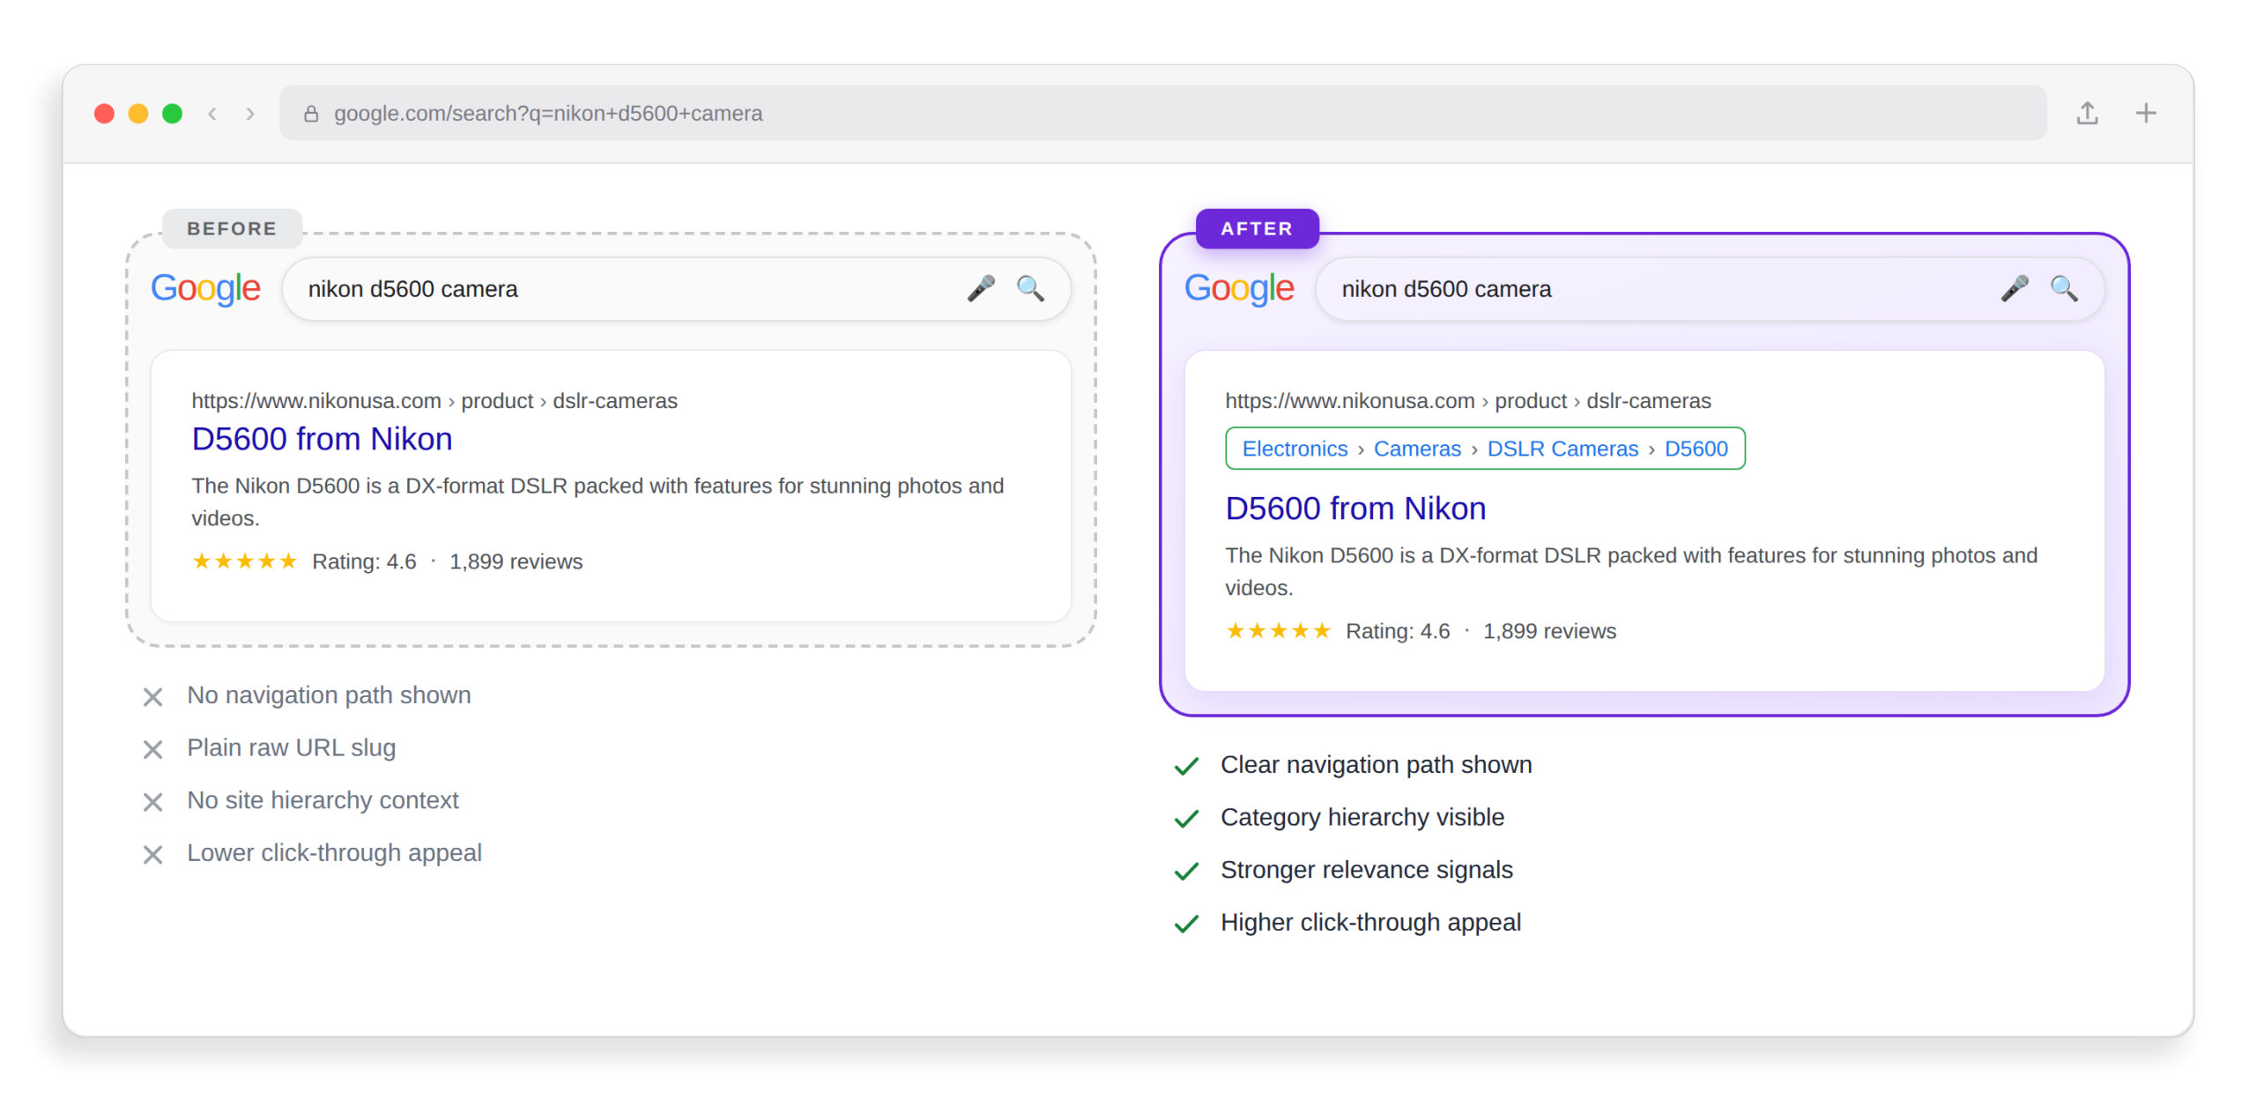Click the description snippet in Before result

(x=597, y=502)
